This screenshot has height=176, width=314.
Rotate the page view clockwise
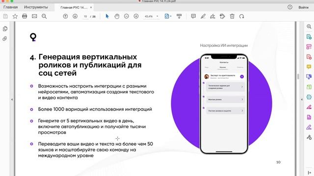(242, 16)
